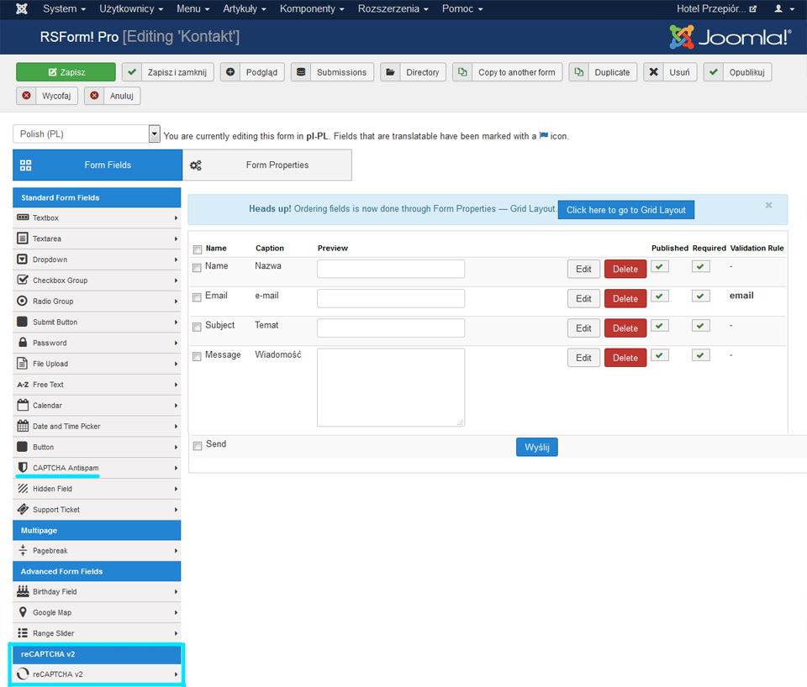Check the Message field row checkbox
This screenshot has width=807, height=687.
click(197, 357)
